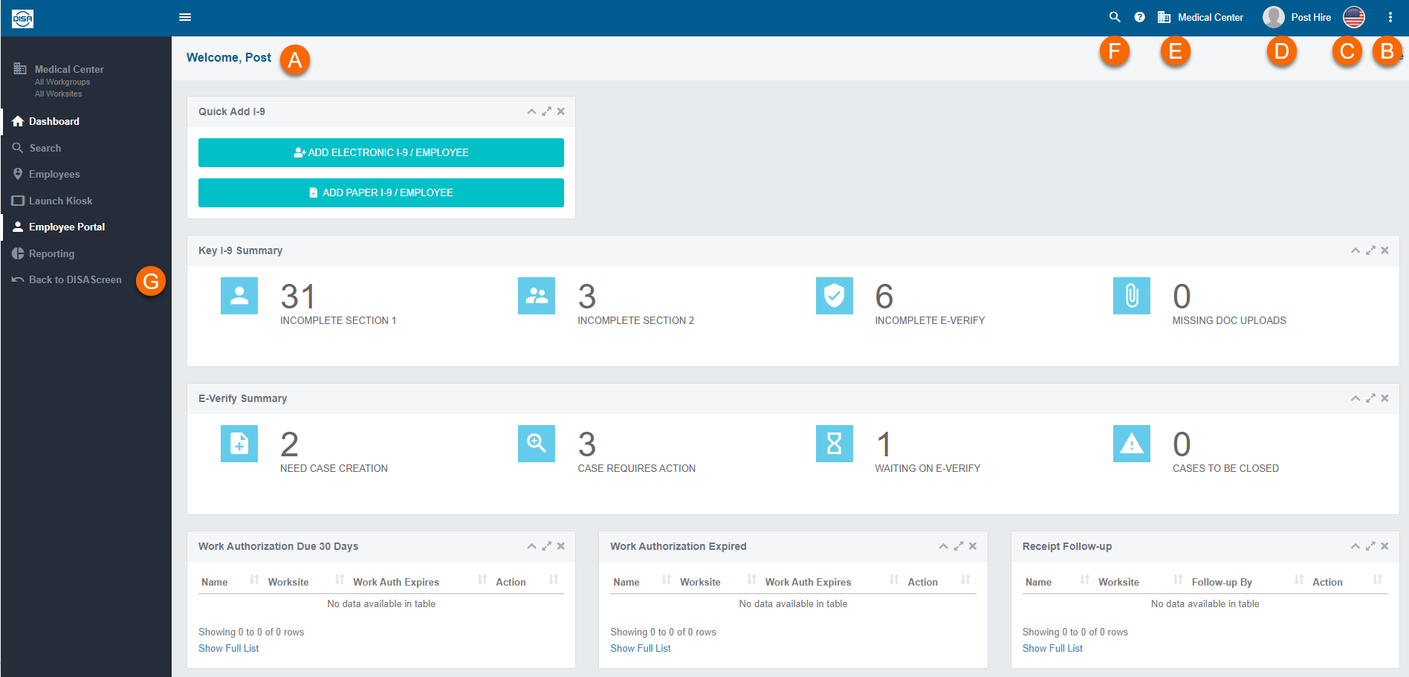Collapse the E-Verify Summary panel

[1355, 398]
